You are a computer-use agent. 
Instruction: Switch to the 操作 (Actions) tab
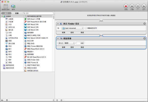(x=6, y=13)
